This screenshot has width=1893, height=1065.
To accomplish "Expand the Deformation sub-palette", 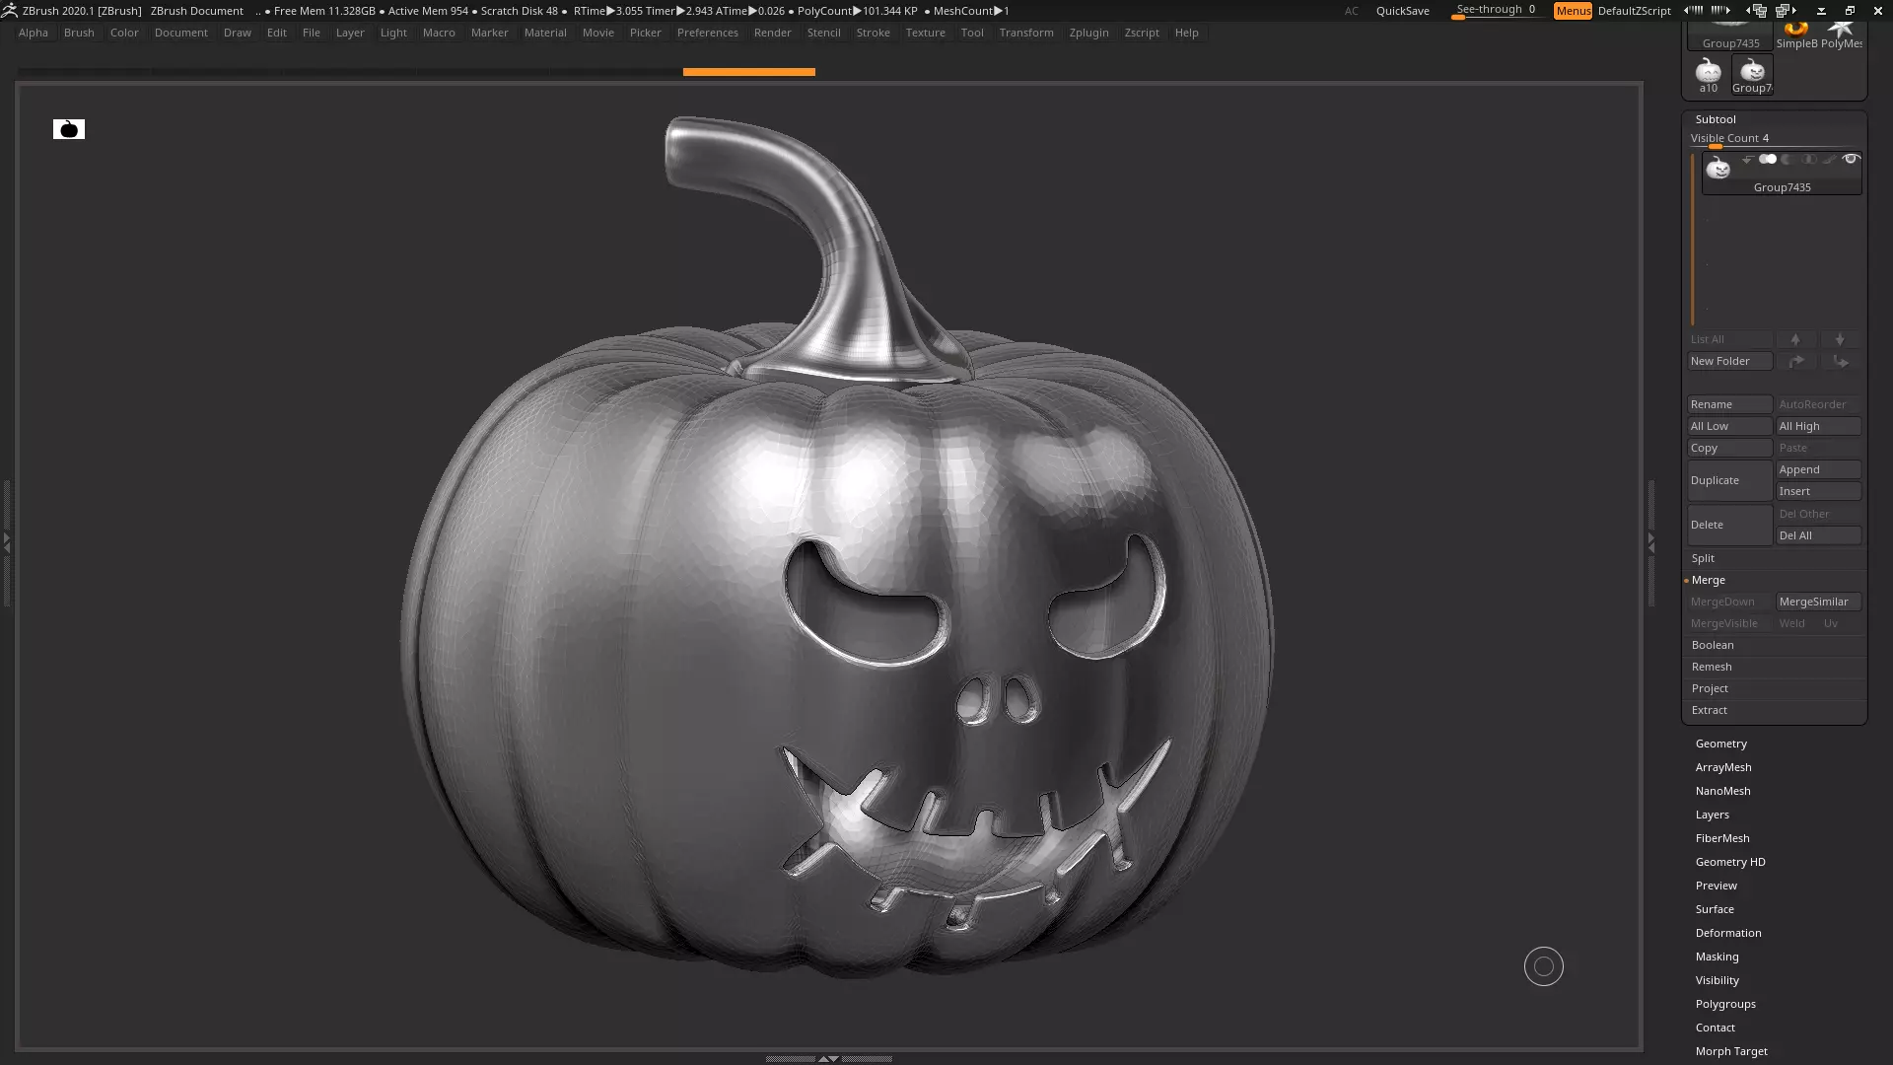I will (1727, 933).
